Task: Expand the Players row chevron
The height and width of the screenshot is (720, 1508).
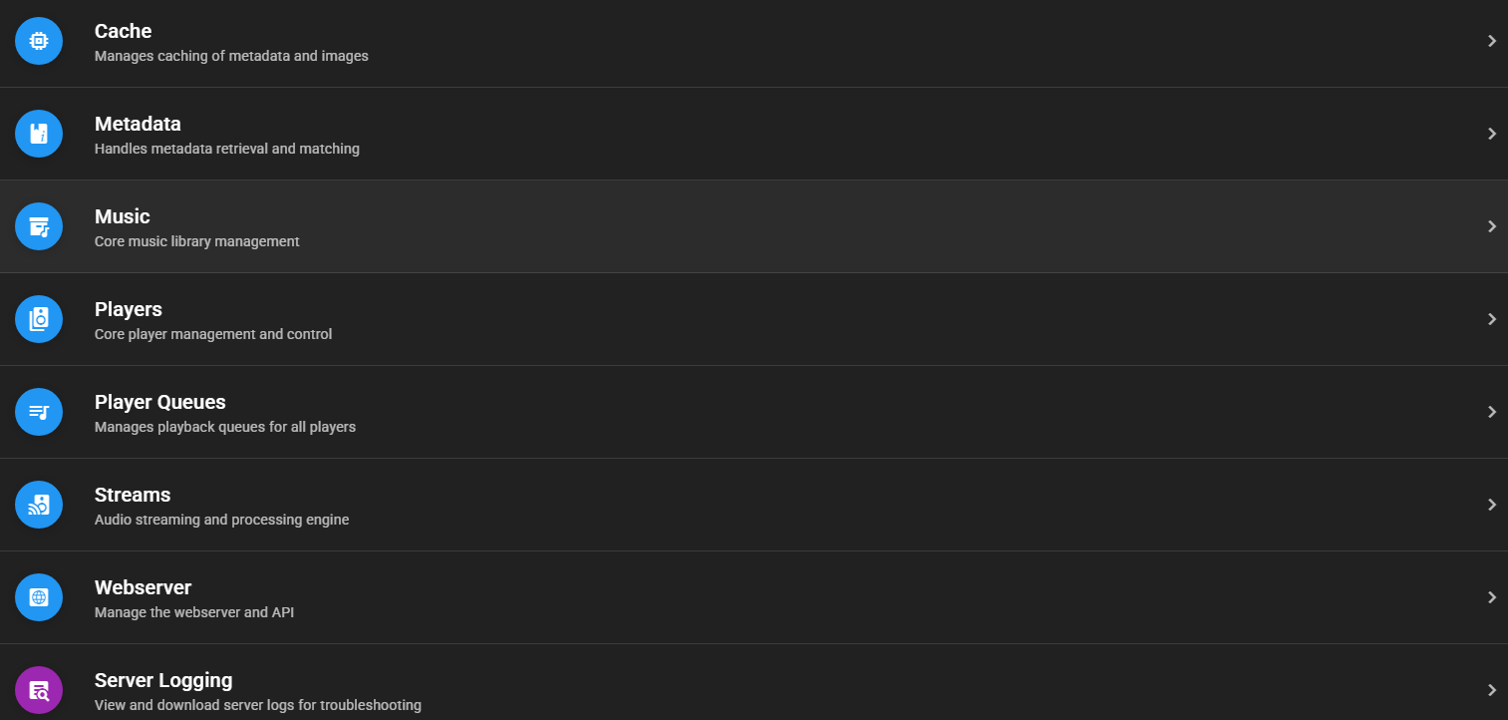Action: point(1491,319)
